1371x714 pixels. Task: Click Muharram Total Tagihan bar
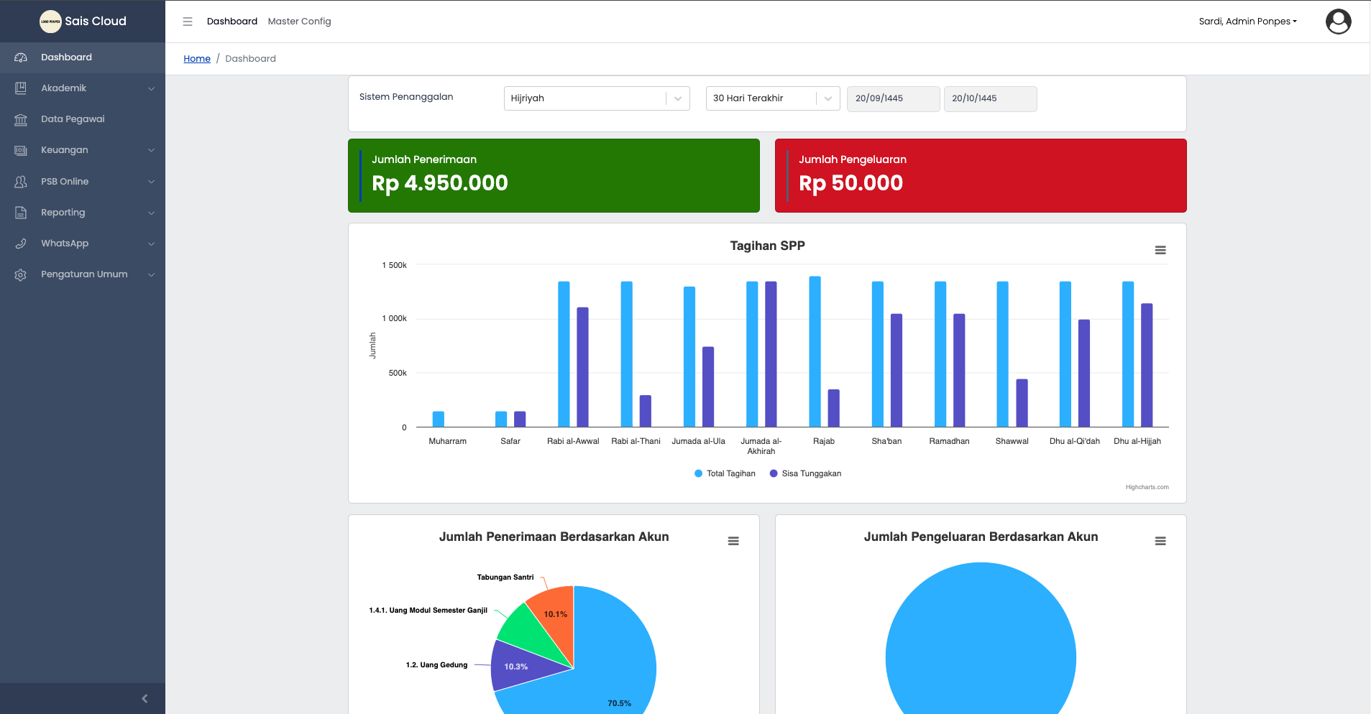point(439,419)
